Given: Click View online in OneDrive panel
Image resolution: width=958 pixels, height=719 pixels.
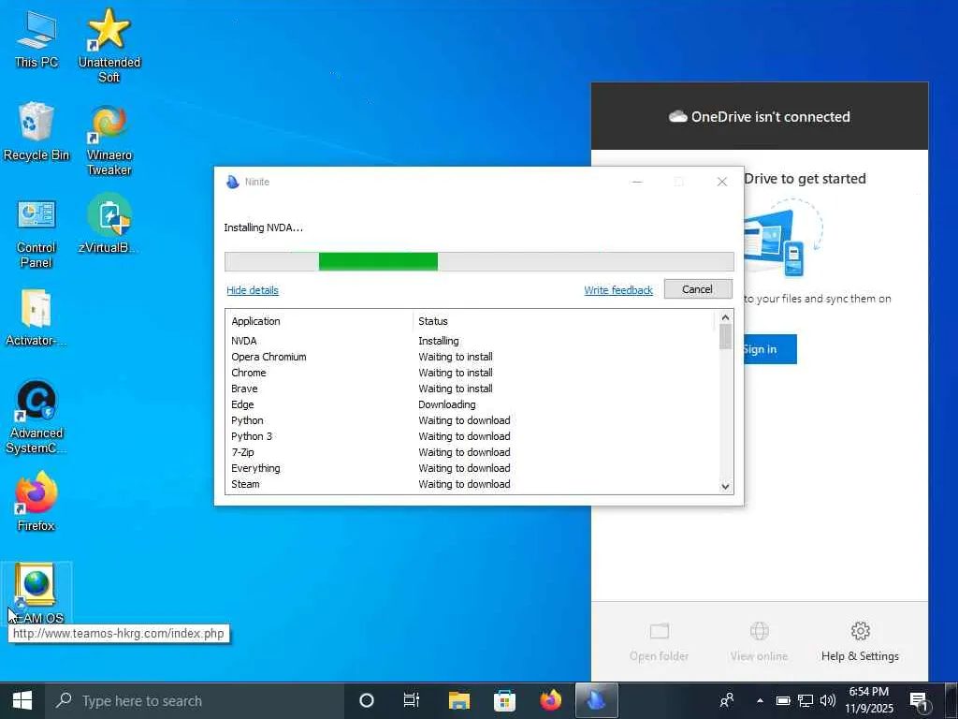Looking at the screenshot, I should (759, 641).
